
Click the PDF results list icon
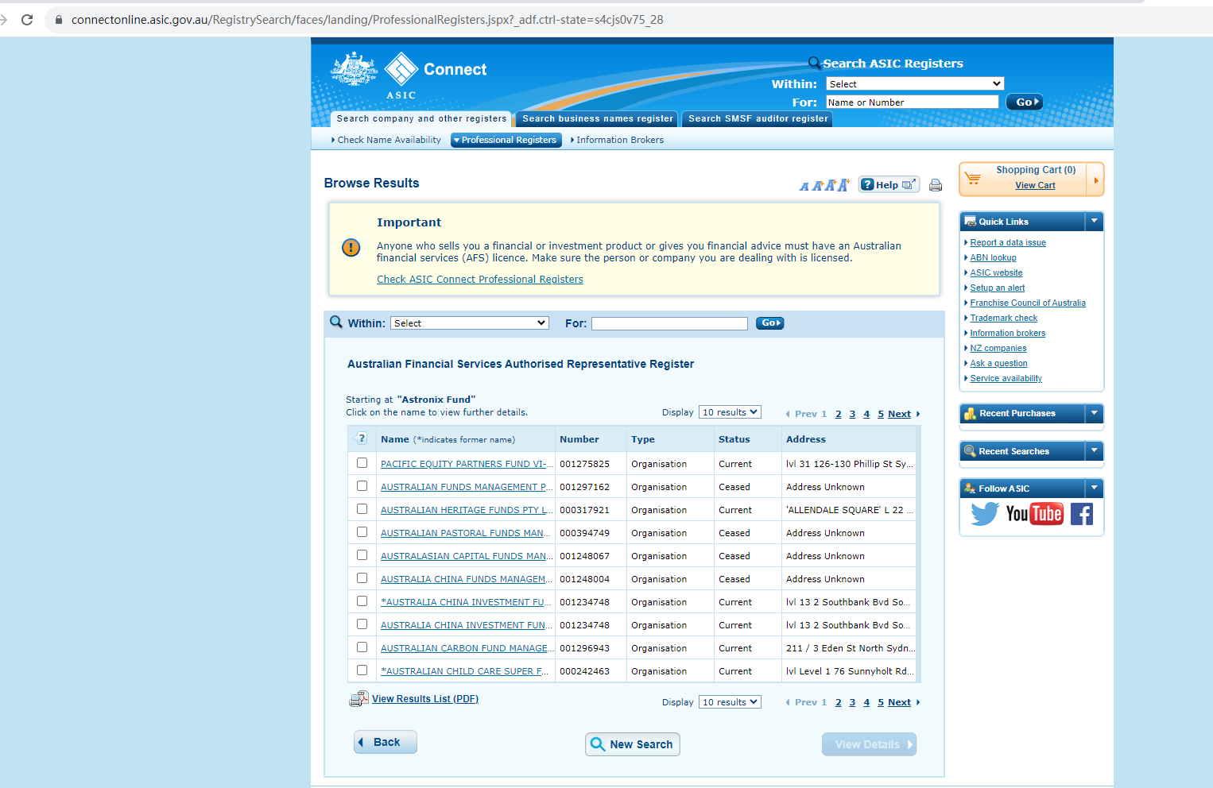click(359, 699)
